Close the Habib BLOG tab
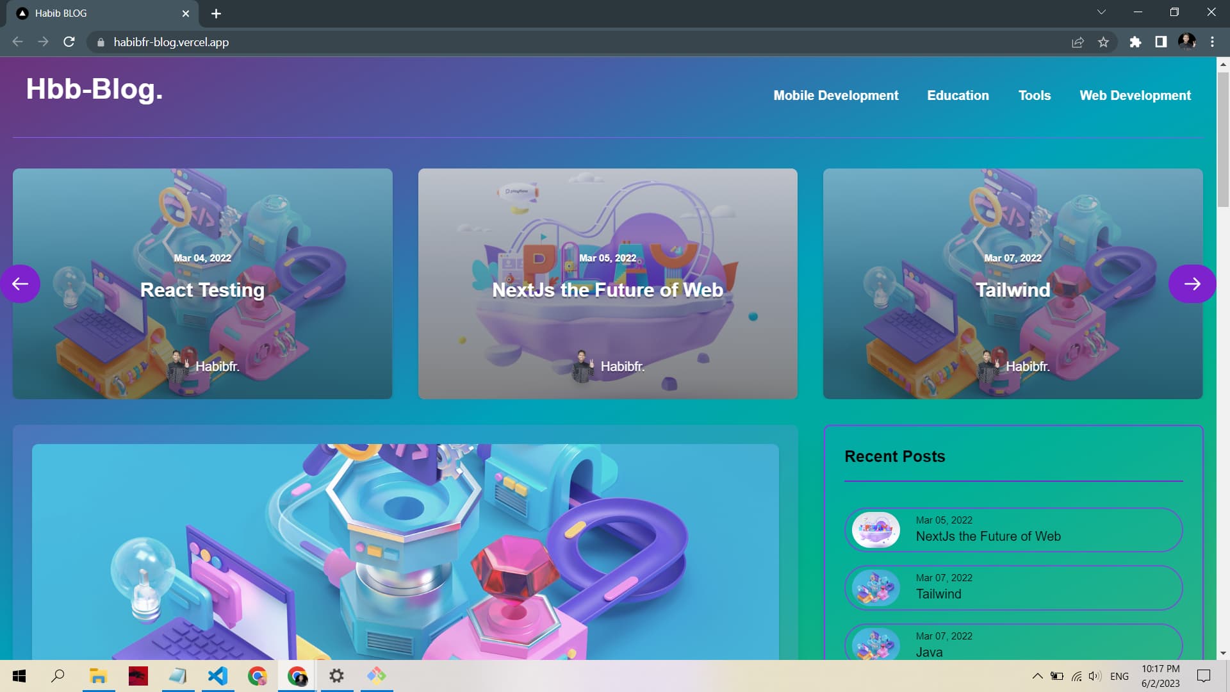1230x692 pixels. pyautogui.click(x=186, y=13)
